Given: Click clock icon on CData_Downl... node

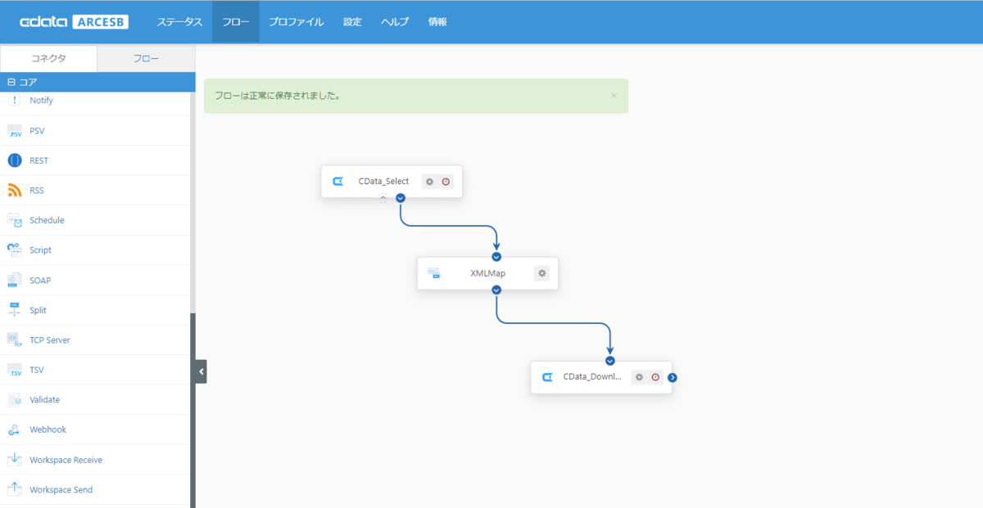Looking at the screenshot, I should 655,377.
